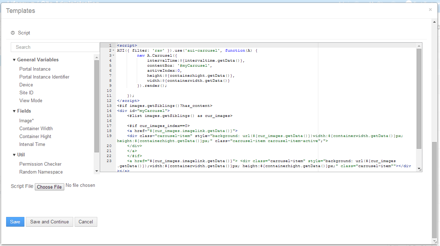440x246 pixels.
Task: Insert the Device variable
Action: tap(26, 85)
